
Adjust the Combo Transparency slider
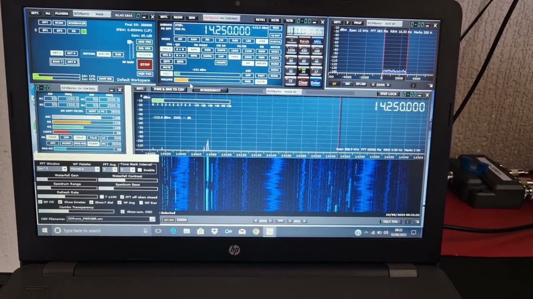(x=76, y=211)
